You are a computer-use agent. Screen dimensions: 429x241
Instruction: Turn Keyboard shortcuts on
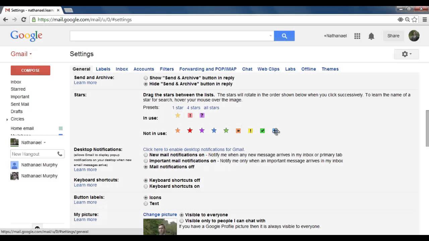[146, 186]
